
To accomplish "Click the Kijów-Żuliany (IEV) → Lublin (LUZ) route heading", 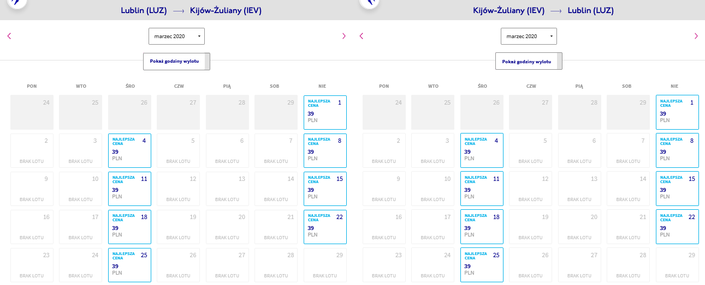I will click(543, 10).
